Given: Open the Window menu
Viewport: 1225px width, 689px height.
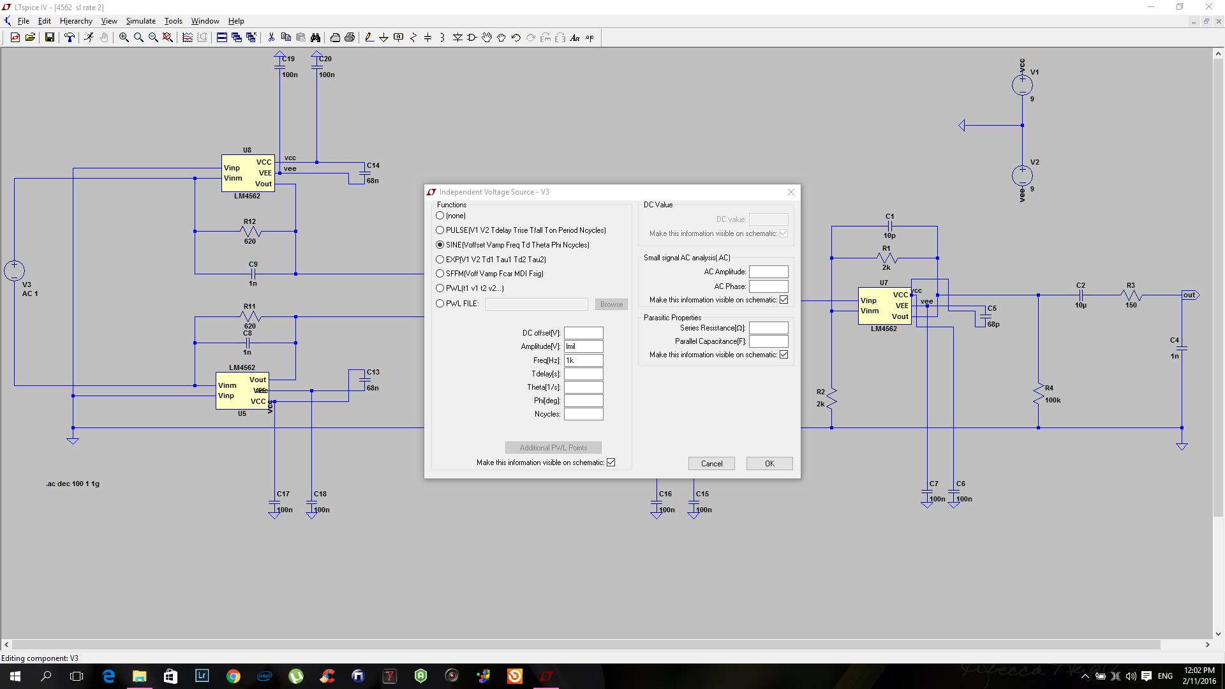Looking at the screenshot, I should pos(205,21).
